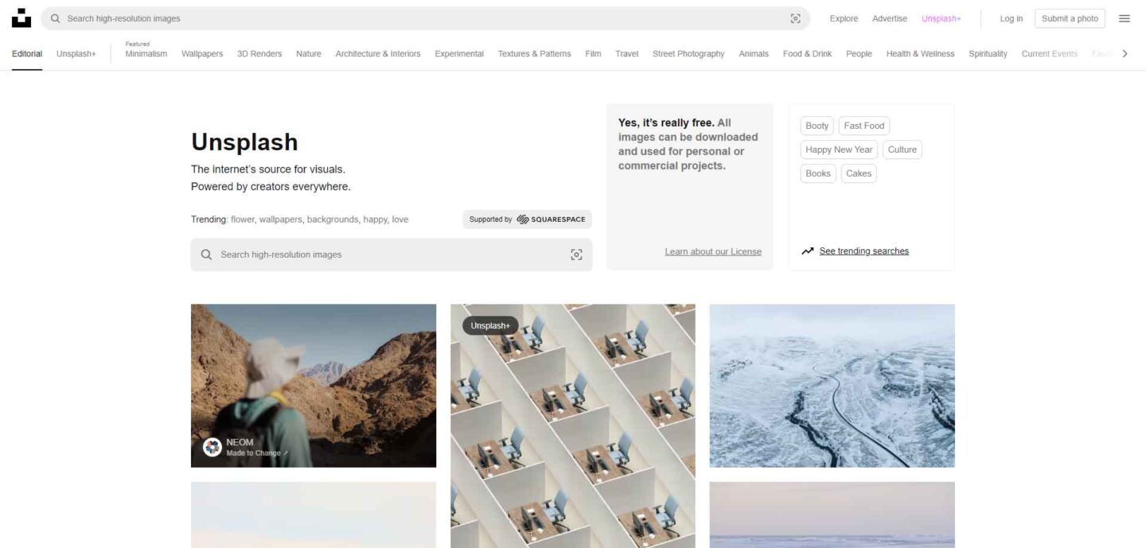Viewport: 1146px width, 548px height.
Task: Click the Unsplash logo
Action: click(21, 17)
